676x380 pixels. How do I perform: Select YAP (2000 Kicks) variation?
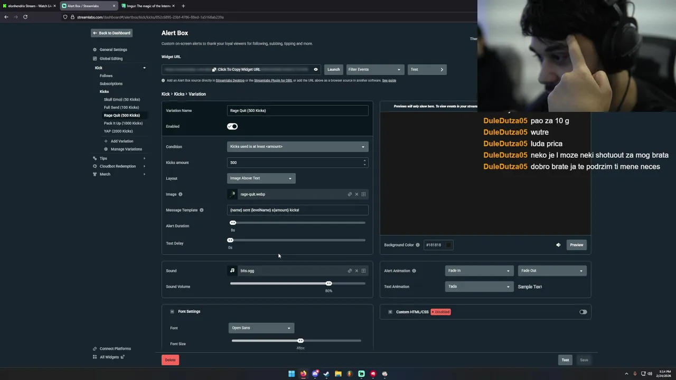118,131
